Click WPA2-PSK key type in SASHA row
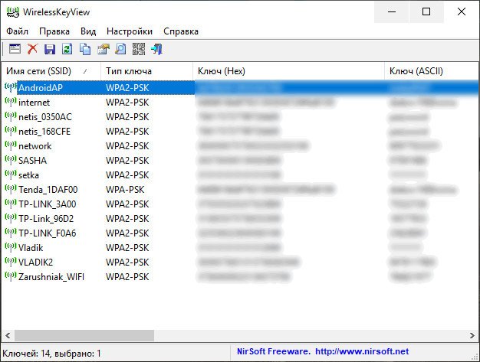 pyautogui.click(x=127, y=161)
